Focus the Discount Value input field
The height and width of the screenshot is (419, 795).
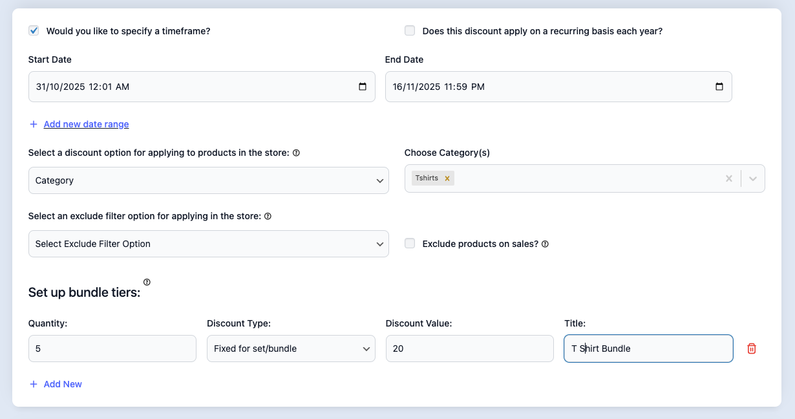(469, 349)
